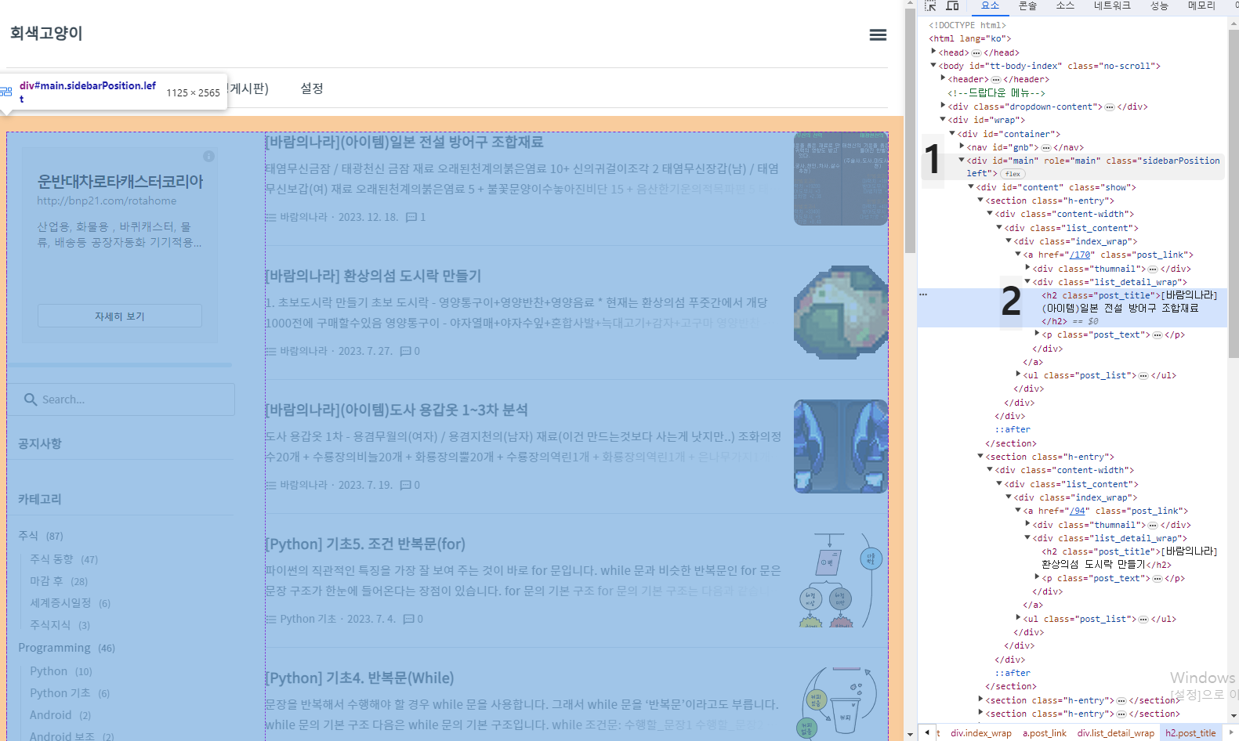The height and width of the screenshot is (741, 1239).
Task: Click the magnifier icon in the Search box
Action: (31, 399)
